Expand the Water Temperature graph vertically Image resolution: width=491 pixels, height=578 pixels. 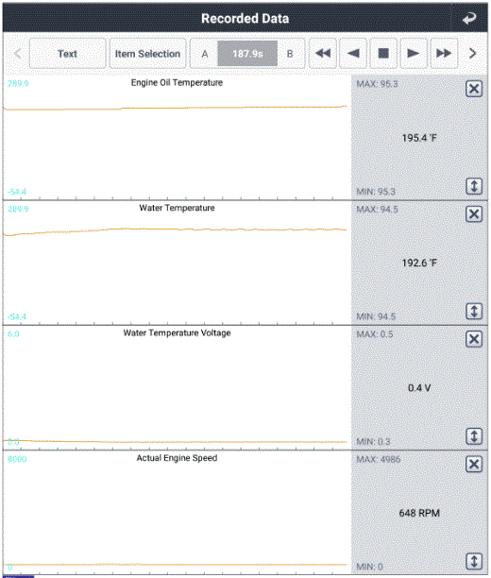474,312
